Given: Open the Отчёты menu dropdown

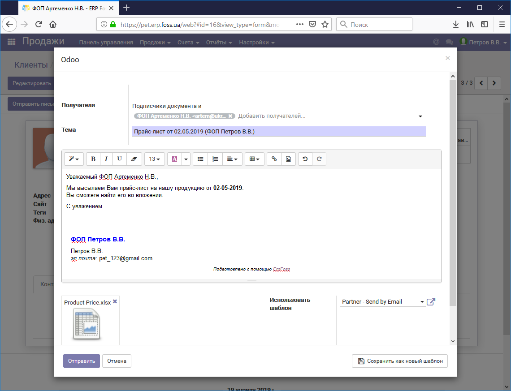Looking at the screenshot, I should click(219, 42).
